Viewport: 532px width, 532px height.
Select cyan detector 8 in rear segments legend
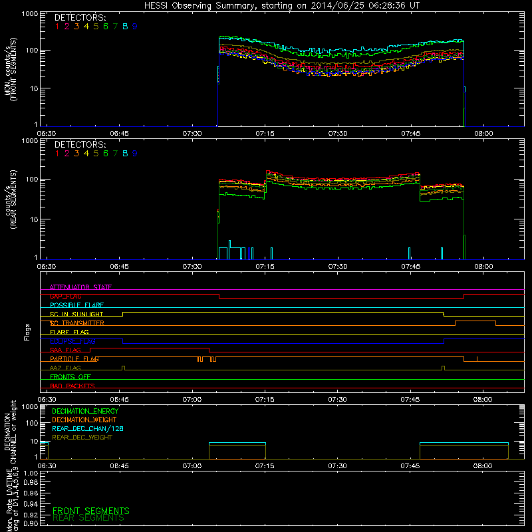[125, 154]
